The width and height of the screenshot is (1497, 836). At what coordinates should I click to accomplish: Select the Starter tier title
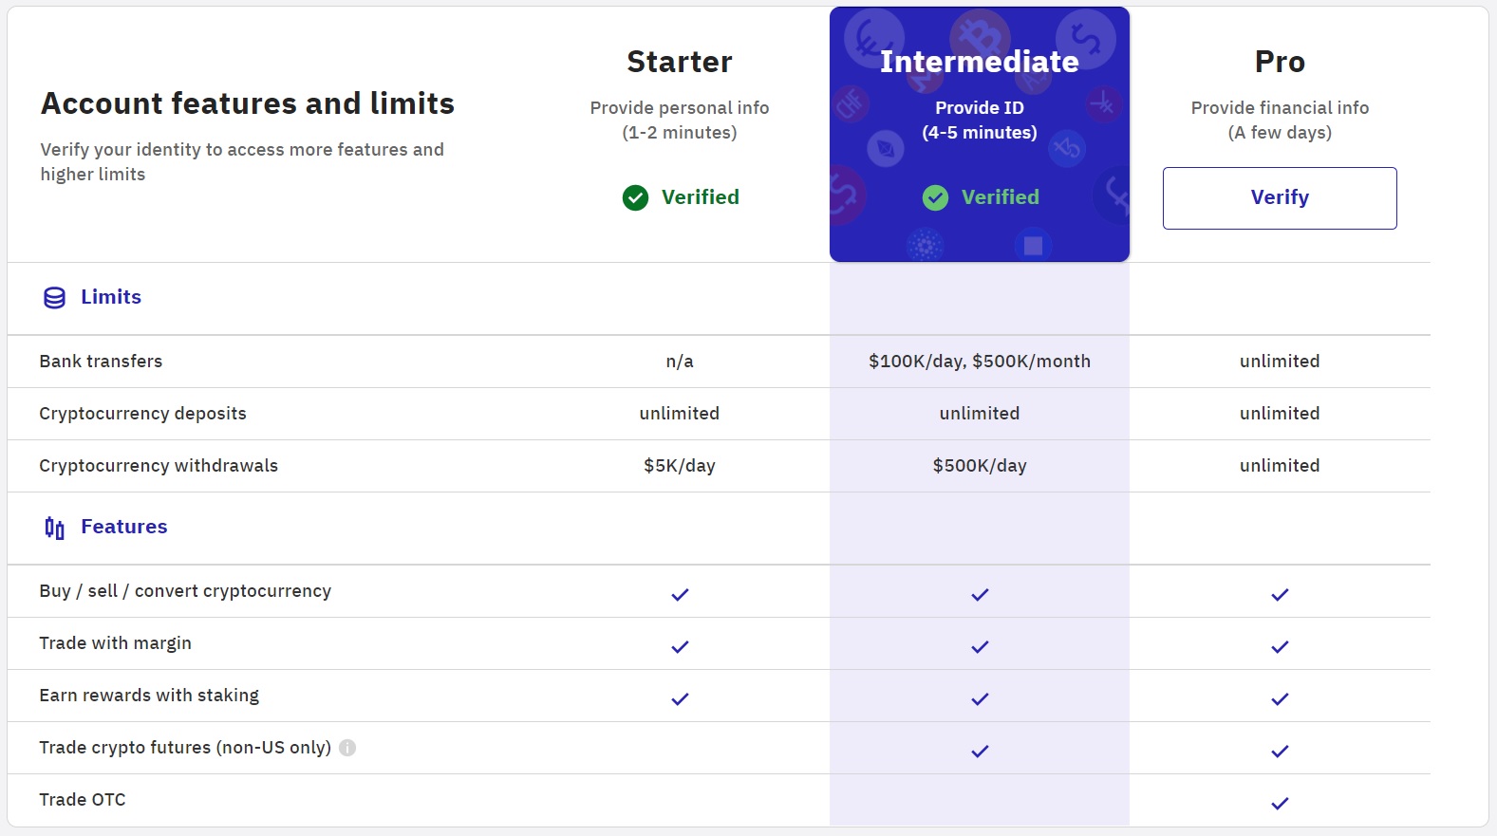tap(679, 62)
